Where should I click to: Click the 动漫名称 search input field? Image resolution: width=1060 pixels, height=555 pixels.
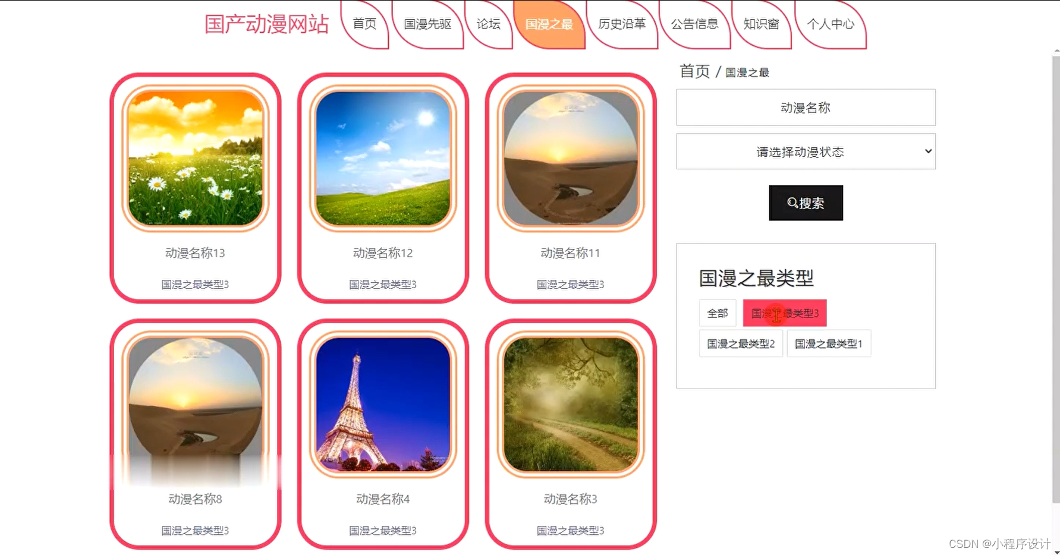[x=806, y=108]
